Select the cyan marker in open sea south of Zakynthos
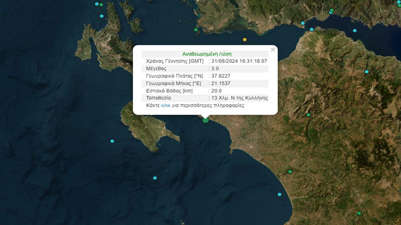 coord(155,178)
